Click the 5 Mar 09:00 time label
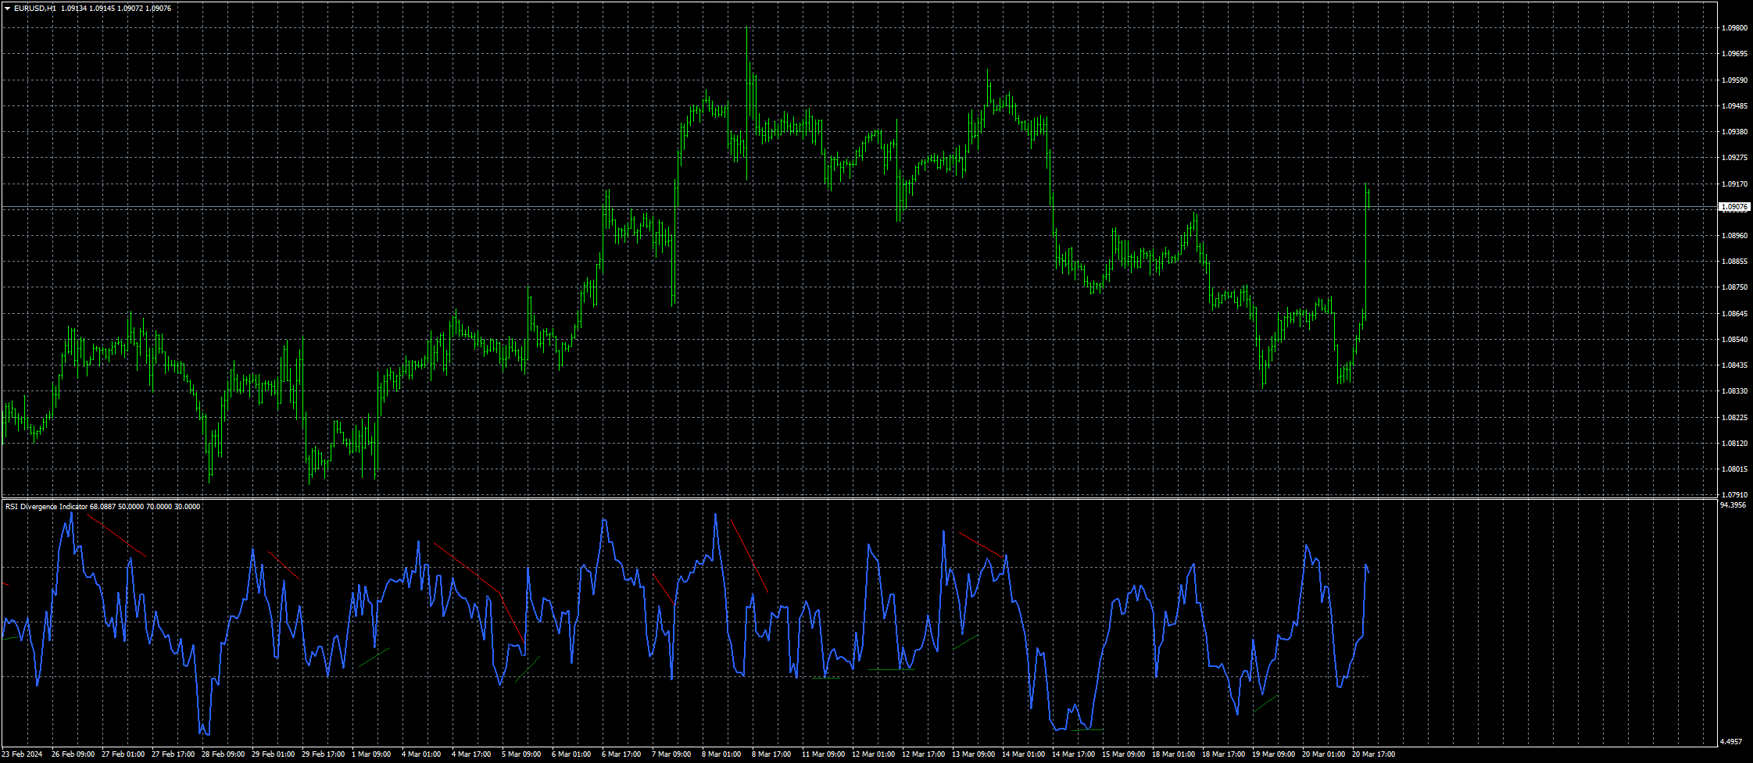Image resolution: width=1753 pixels, height=763 pixels. tap(521, 754)
